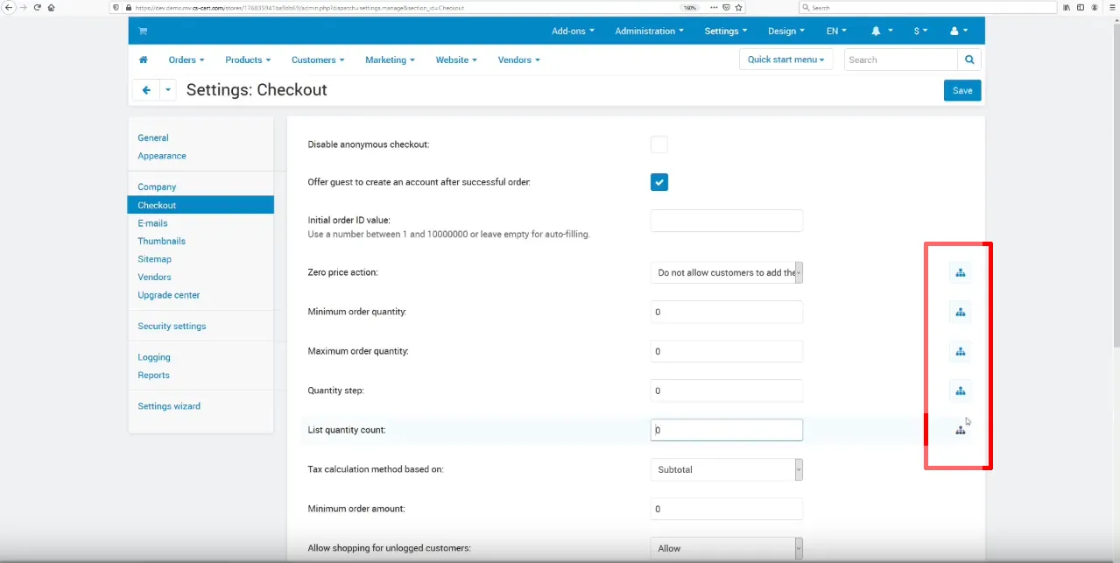Click the search magnifier button
Viewport: 1120px width, 563px height.
tap(969, 60)
